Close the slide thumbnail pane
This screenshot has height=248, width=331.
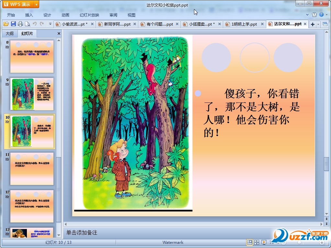pyautogui.click(x=59, y=34)
